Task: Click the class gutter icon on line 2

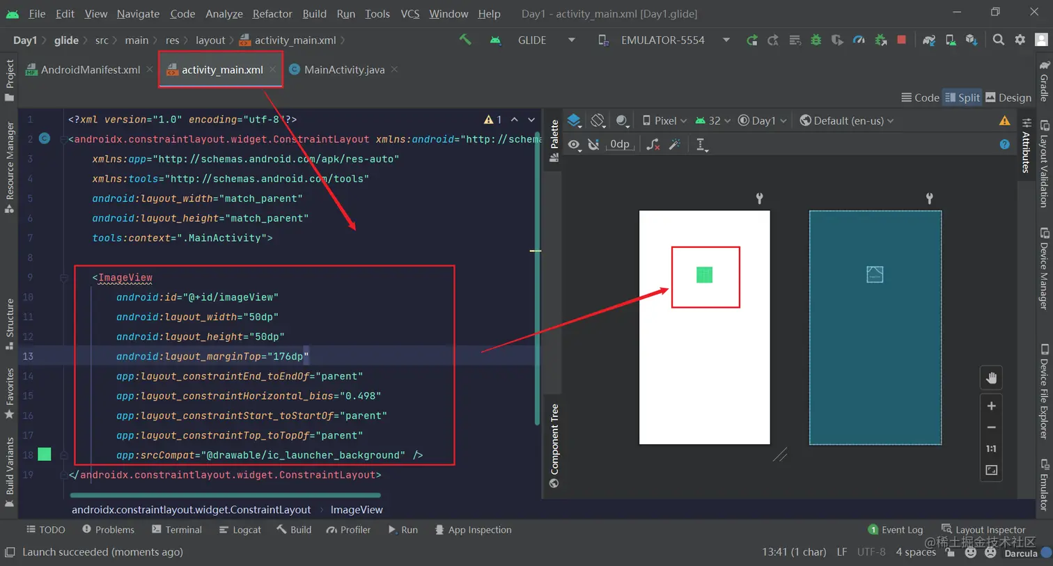Action: (45, 139)
